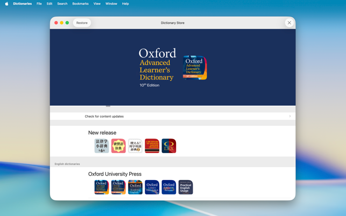Click the Oxford dictionary app icon in banner
The width and height of the screenshot is (346, 216).
point(195,68)
